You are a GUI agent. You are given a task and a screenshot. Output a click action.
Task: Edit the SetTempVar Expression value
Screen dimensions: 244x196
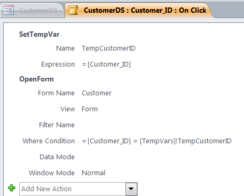[x=106, y=64]
